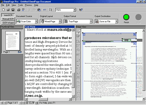This screenshot has height=105, width=146.
Task: Open the Tools menu
Action: [20, 5]
